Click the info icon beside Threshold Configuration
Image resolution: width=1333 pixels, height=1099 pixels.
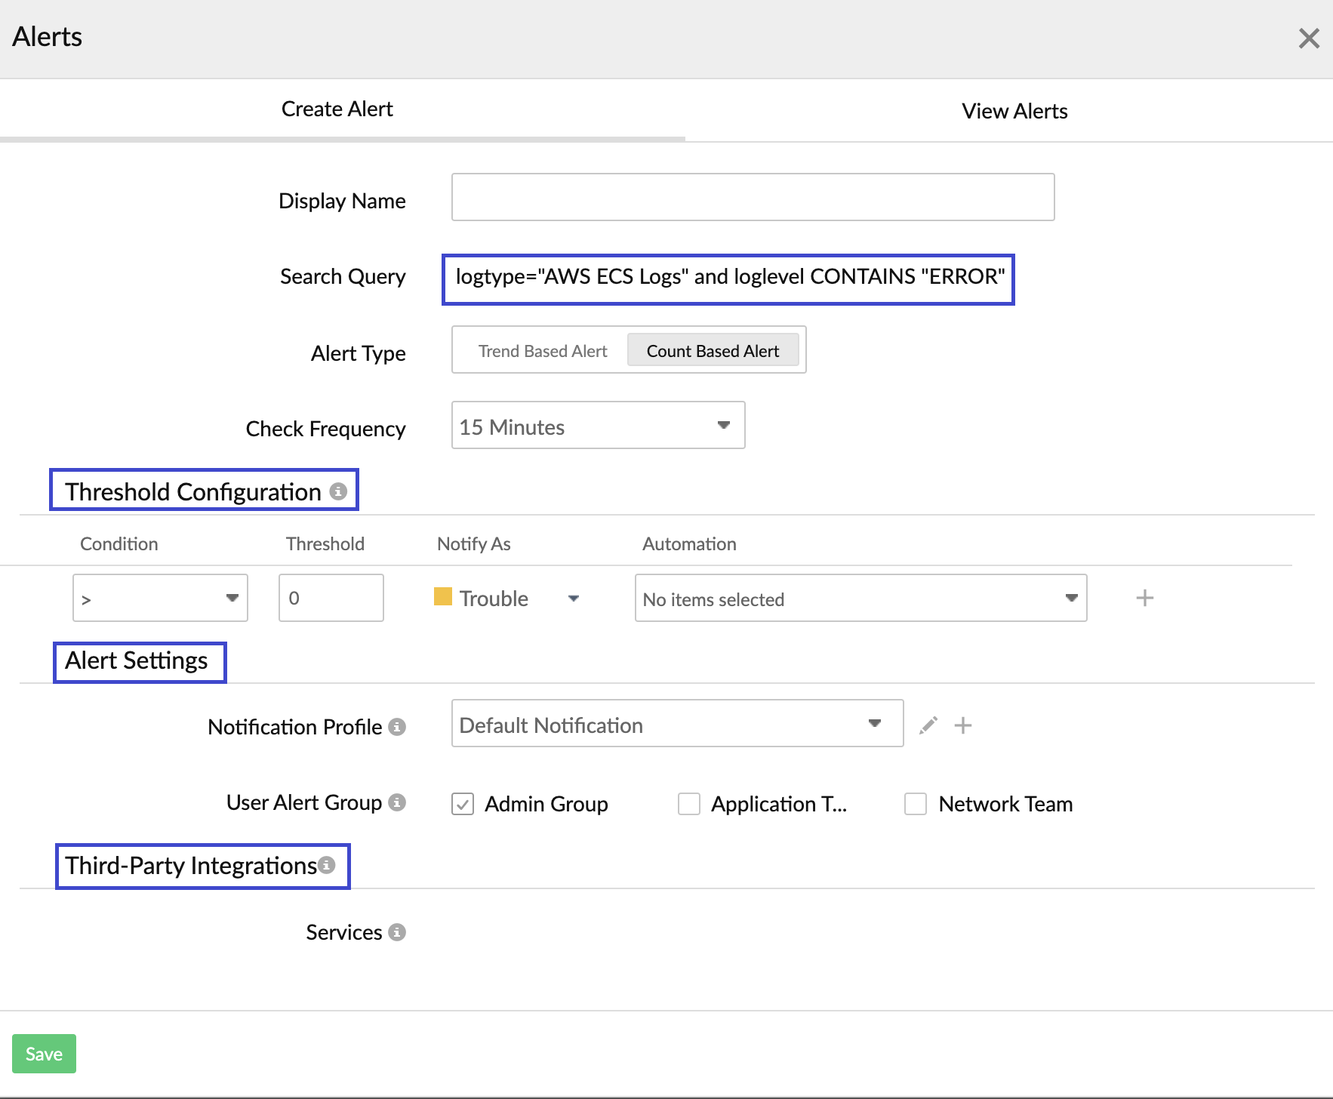[338, 491]
